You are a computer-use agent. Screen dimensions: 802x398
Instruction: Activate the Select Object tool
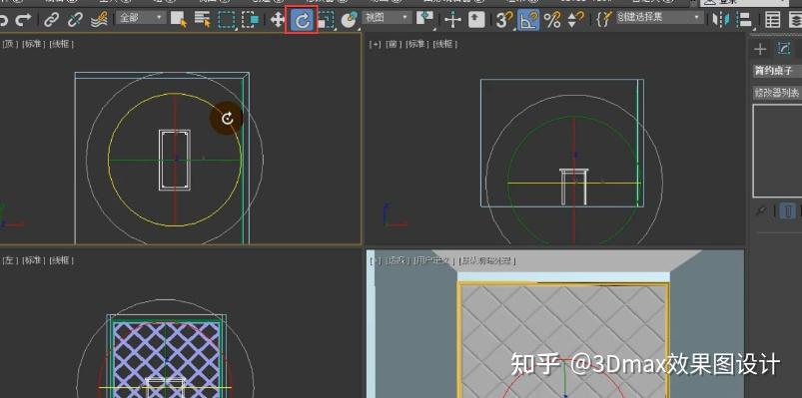179,20
